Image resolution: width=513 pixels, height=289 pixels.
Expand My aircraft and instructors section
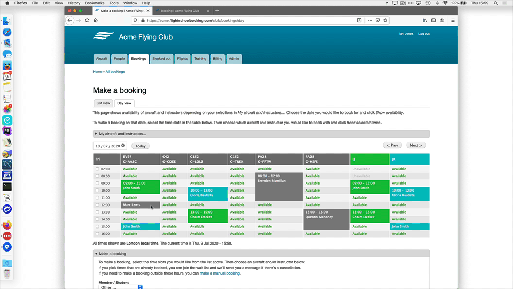pos(261,134)
